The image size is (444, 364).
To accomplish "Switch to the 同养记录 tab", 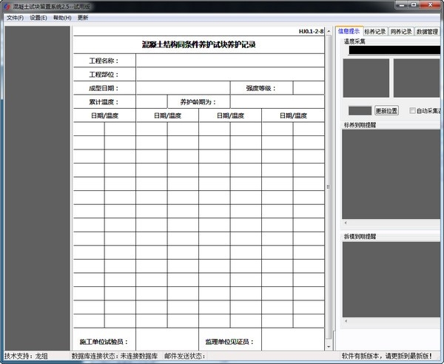I will tap(400, 32).
